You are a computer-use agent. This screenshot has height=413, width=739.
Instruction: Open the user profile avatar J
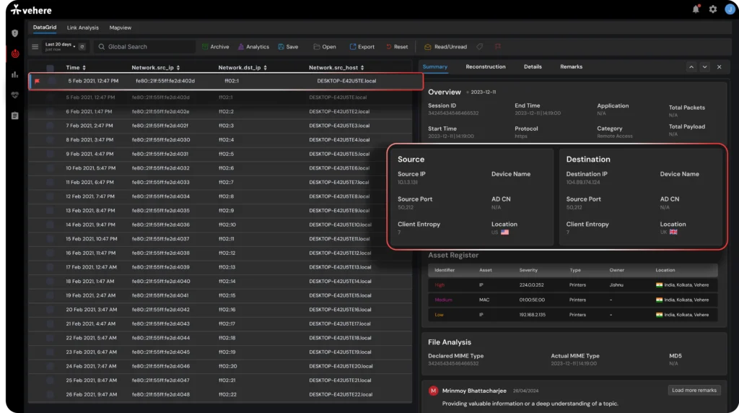(x=730, y=9)
